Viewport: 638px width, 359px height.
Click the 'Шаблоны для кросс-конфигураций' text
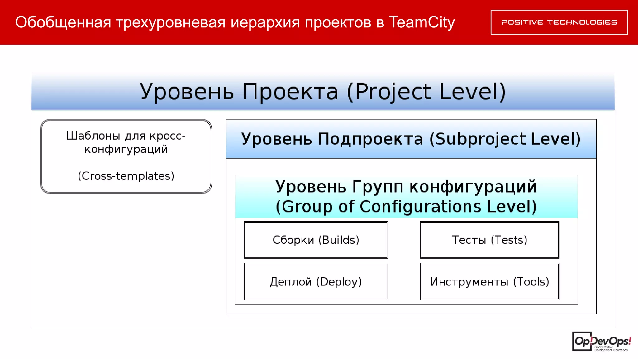[126, 142]
